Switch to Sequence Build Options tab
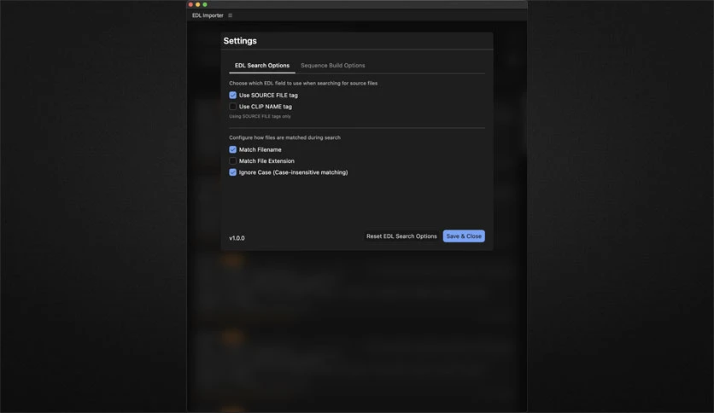The height and width of the screenshot is (413, 714). point(333,66)
